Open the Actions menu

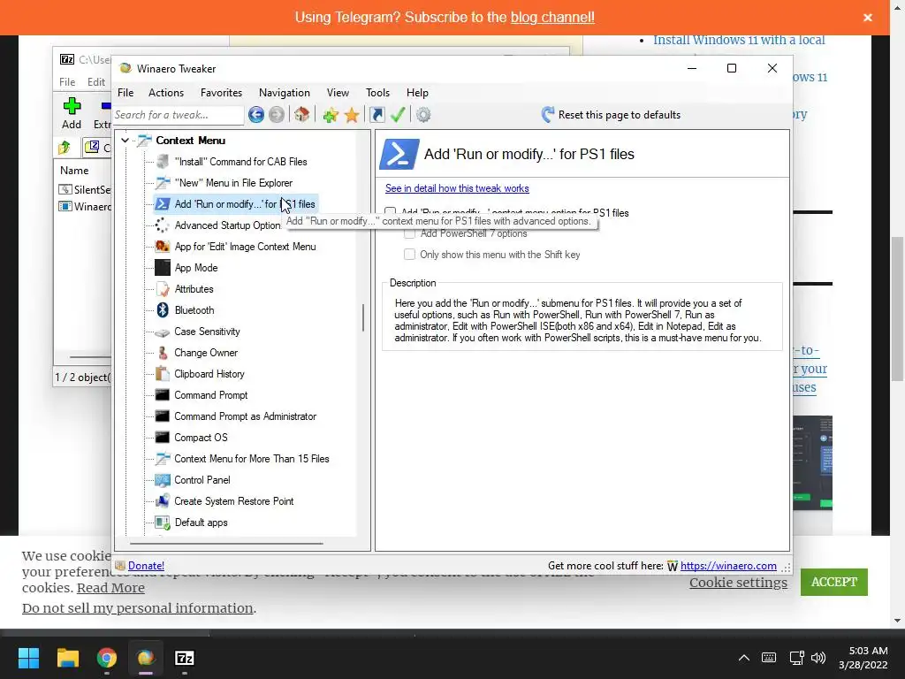click(165, 92)
